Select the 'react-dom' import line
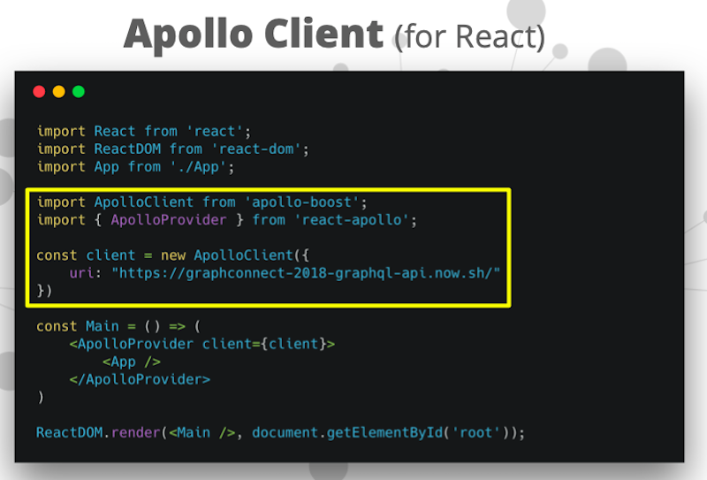The width and height of the screenshot is (707, 480). [172, 149]
